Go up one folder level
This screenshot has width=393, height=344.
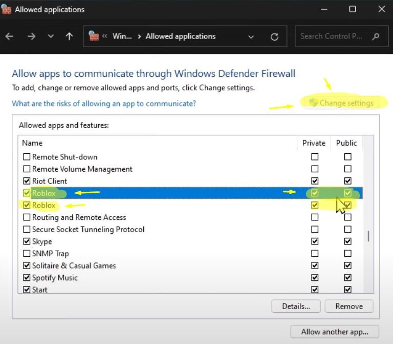[x=69, y=36]
